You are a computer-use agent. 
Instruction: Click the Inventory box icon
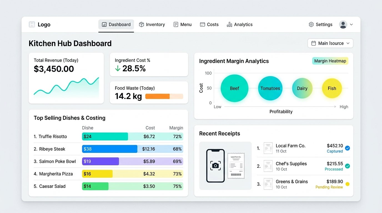coord(141,24)
